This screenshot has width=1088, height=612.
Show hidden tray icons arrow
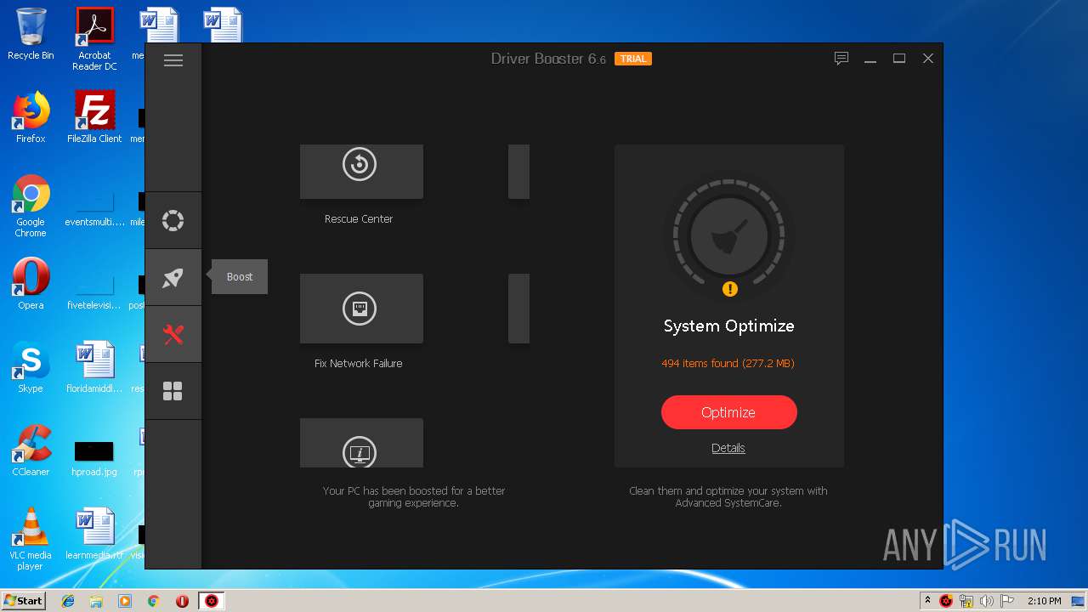point(927,600)
